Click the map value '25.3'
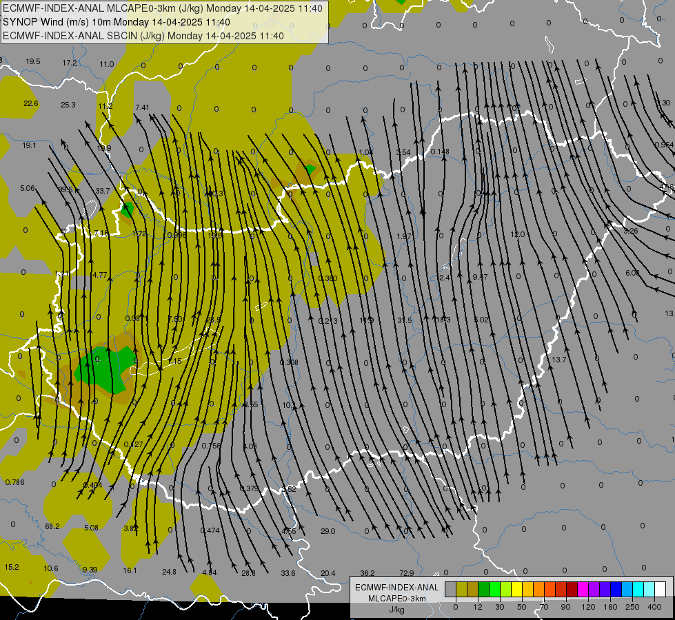Image resolution: width=675 pixels, height=620 pixels. point(68,105)
